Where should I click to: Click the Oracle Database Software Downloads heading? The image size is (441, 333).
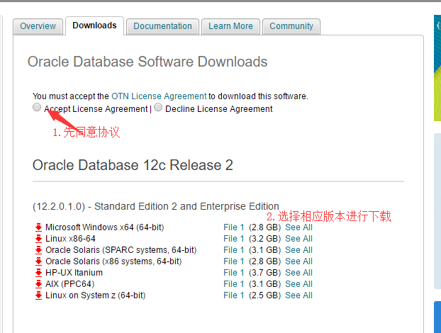pos(147,62)
